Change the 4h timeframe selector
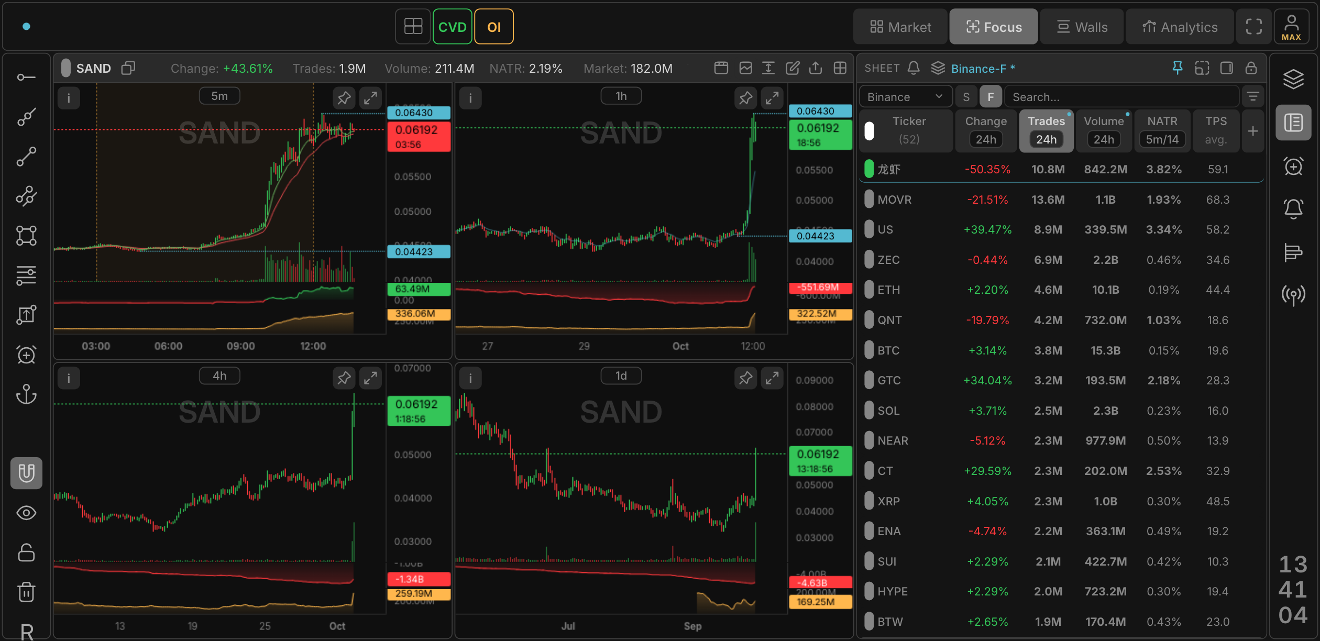Viewport: 1320px width, 641px height. (x=219, y=376)
